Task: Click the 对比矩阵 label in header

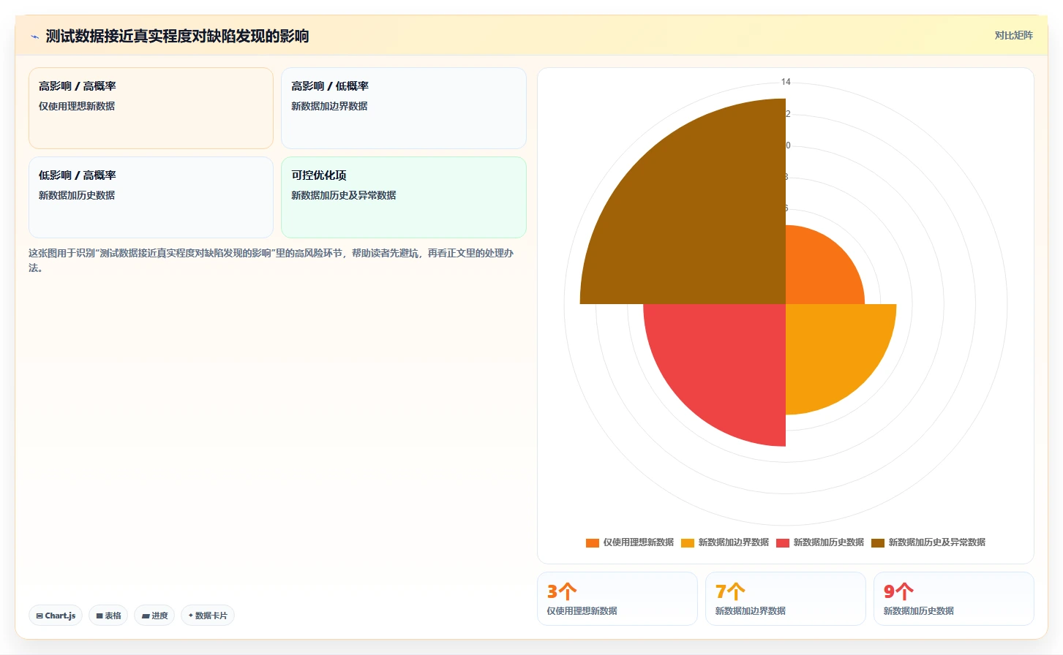Action: coord(1013,35)
